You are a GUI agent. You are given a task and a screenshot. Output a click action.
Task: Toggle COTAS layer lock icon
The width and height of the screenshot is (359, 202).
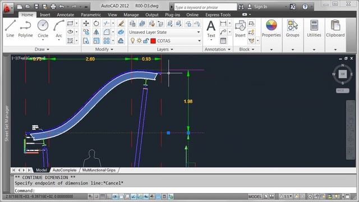[146, 41]
